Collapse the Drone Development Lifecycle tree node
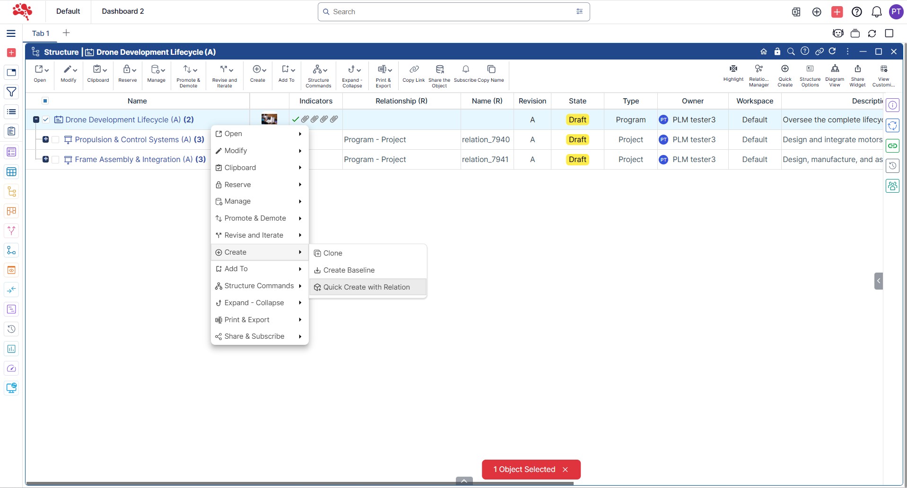 coord(36,120)
